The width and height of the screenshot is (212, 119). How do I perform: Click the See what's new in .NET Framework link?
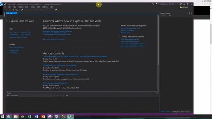tap(55, 33)
